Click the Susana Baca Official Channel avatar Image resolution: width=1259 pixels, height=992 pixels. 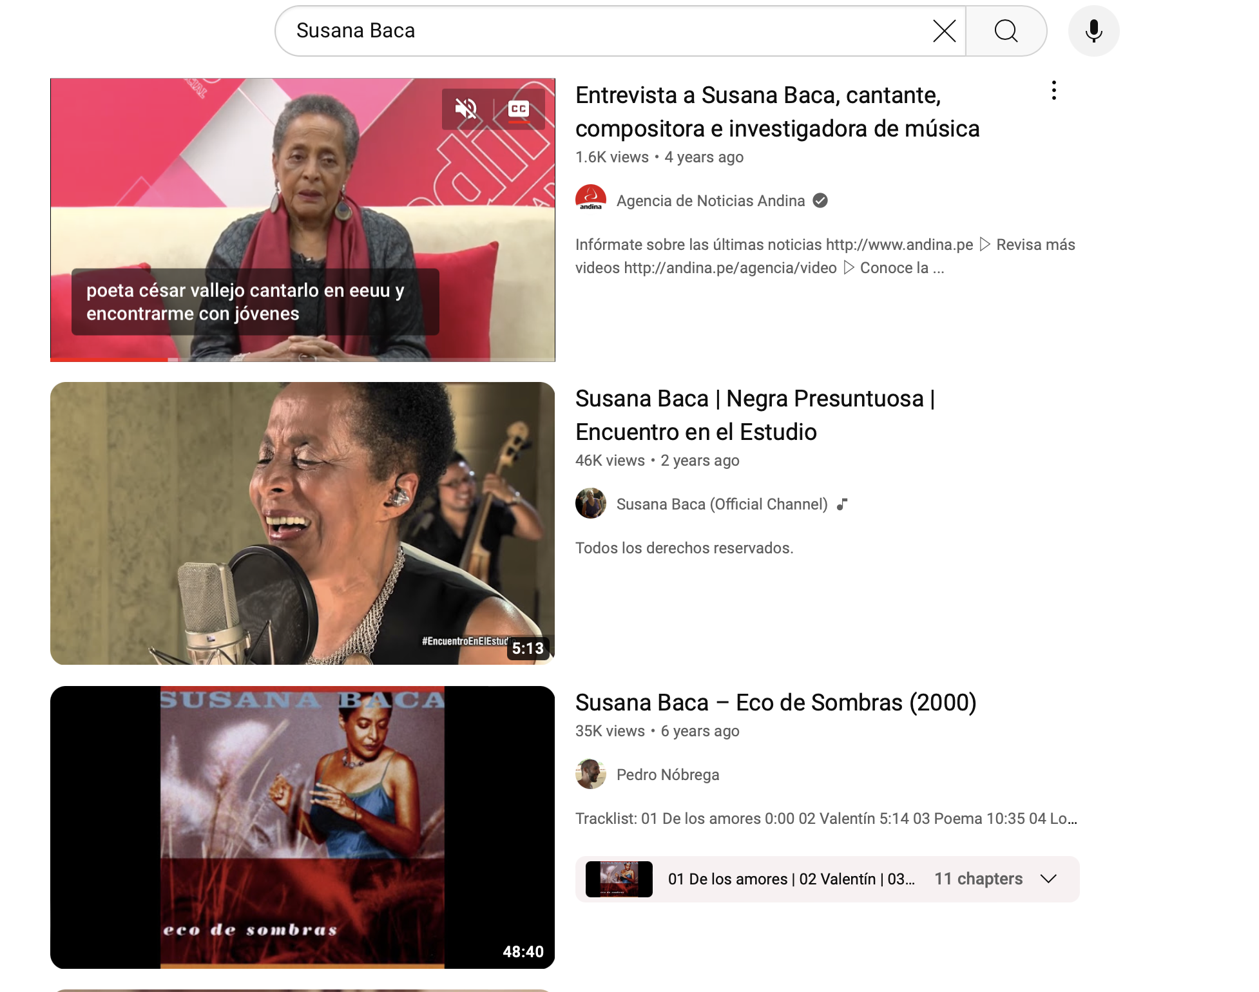[x=590, y=504]
